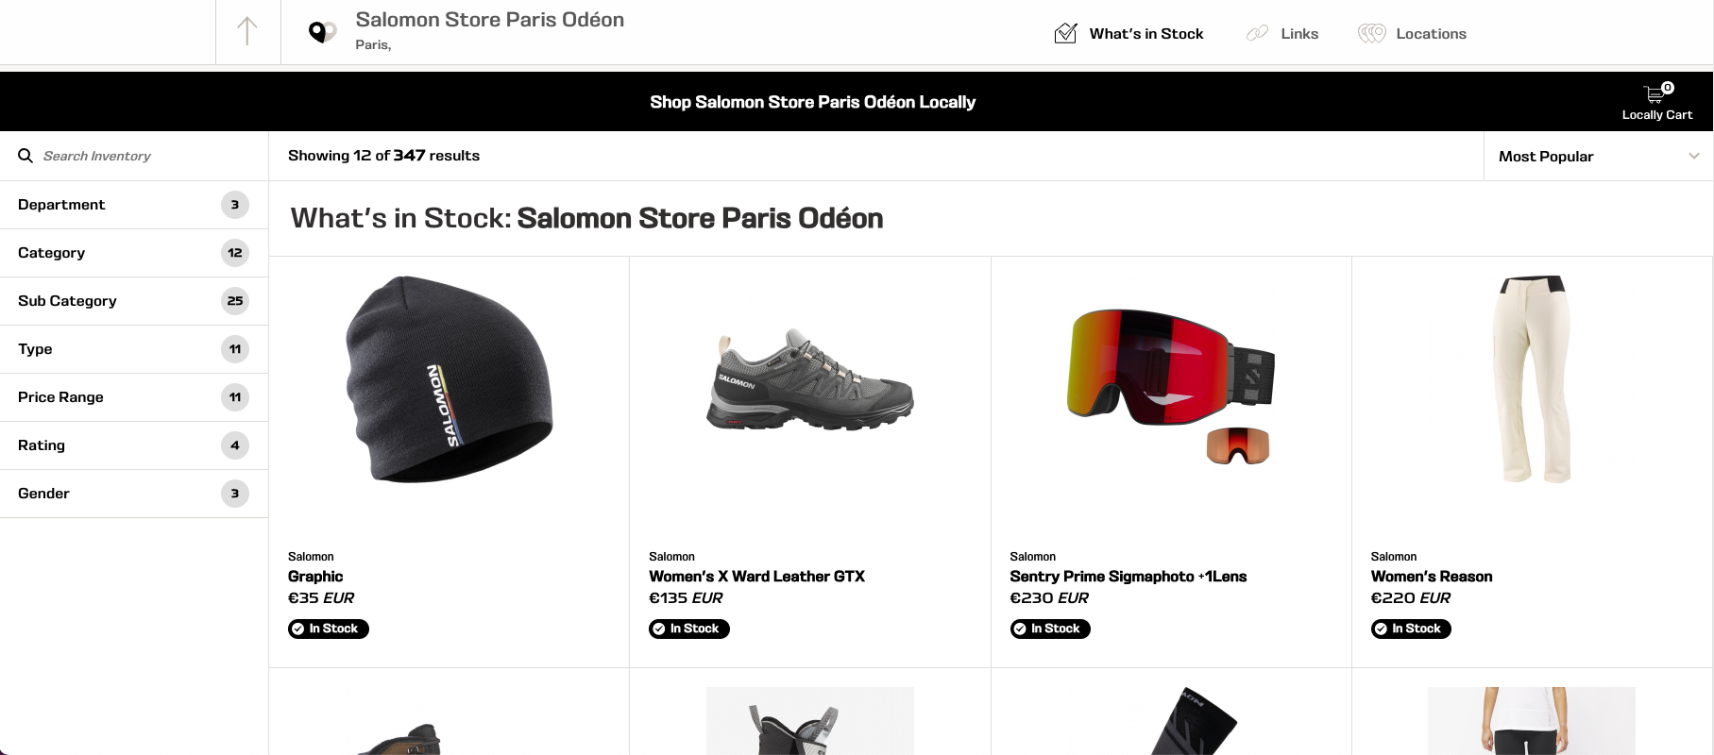Screen dimensions: 1714x755
Task: Select the Women's Reason pants thumbnail
Action: [x=1532, y=379]
